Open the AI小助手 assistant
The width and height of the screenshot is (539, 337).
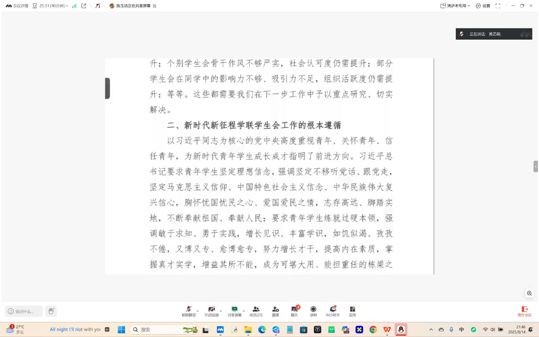[x=333, y=311]
